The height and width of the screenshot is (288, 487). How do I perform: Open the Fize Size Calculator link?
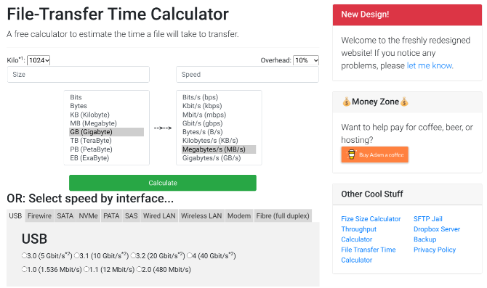371,219
